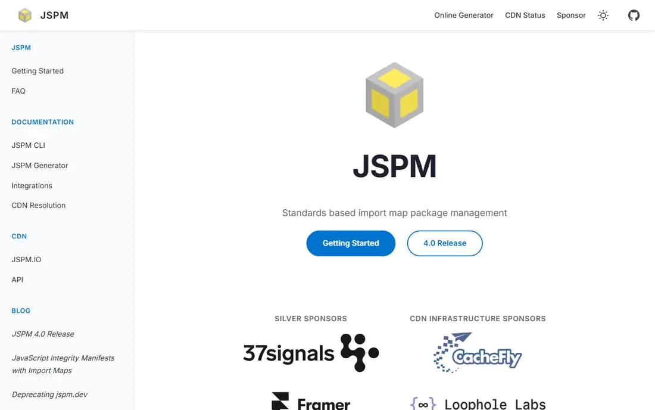Open JavaScript Integrity Manifests blog post
Image resolution: width=655 pixels, height=410 pixels.
point(63,364)
